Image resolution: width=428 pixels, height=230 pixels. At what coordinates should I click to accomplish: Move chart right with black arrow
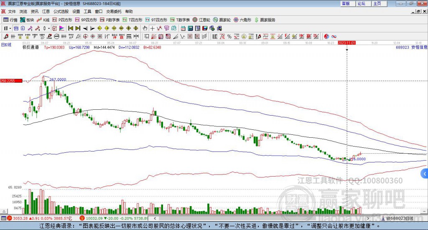[92, 28]
